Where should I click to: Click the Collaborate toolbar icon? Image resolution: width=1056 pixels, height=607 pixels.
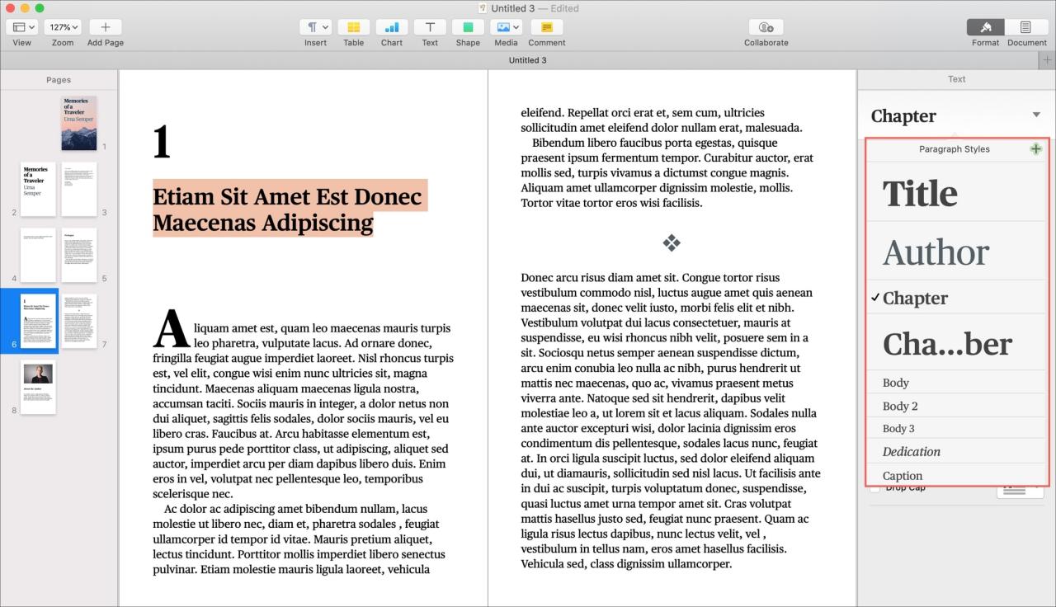[766, 27]
